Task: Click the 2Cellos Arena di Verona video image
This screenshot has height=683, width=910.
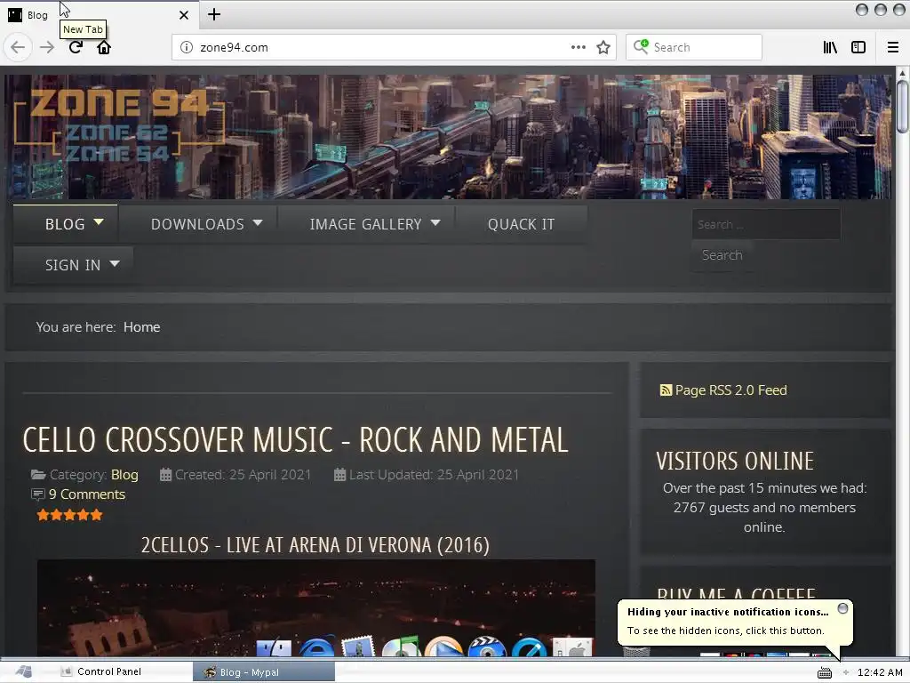Action: tap(316, 607)
